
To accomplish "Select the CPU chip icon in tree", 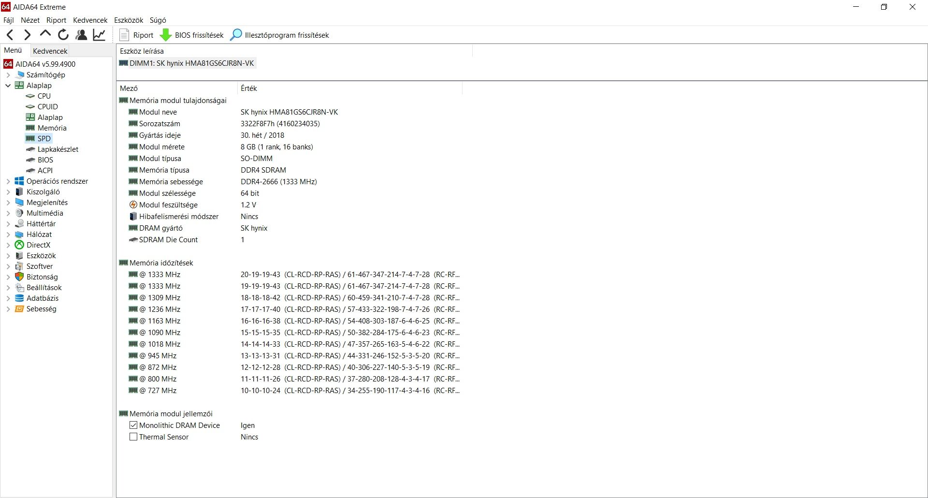I will pyautogui.click(x=30, y=96).
